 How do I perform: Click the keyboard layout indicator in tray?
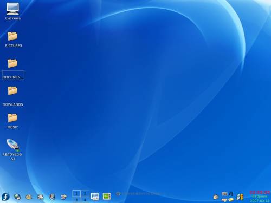click(224, 194)
